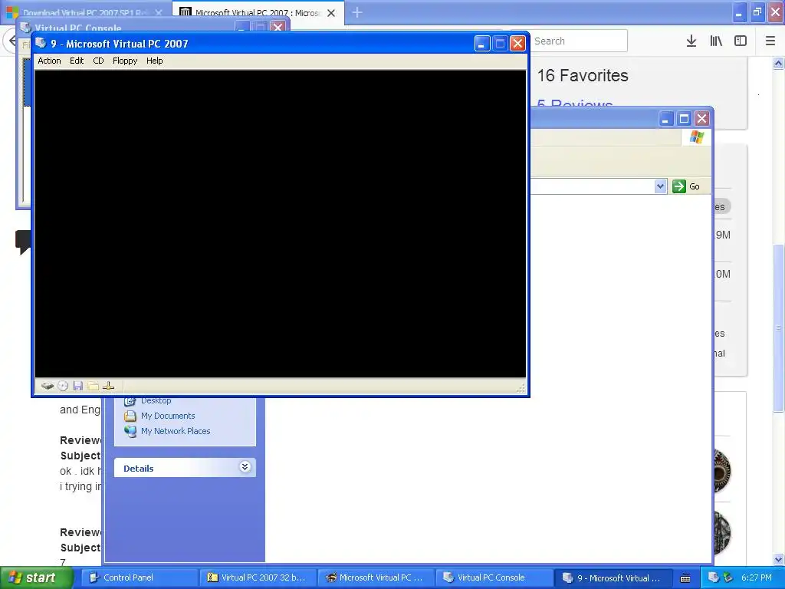
Task: Click the CD drive status icon
Action: pos(63,386)
